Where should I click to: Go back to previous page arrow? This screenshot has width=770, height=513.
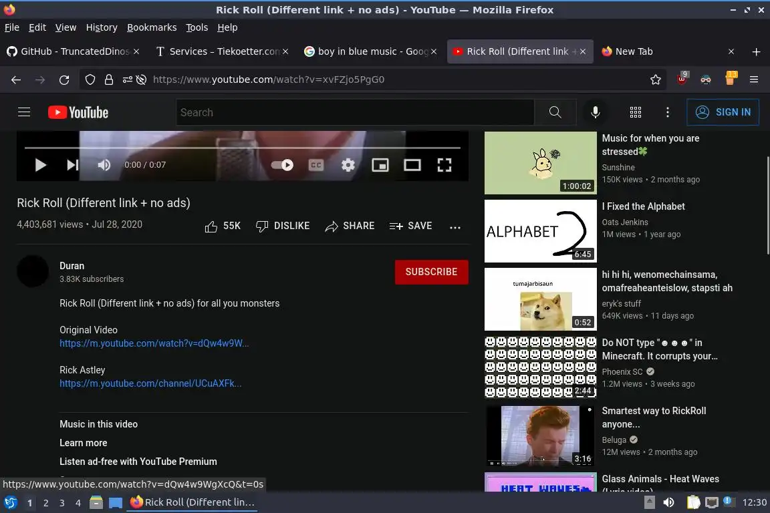(x=16, y=79)
